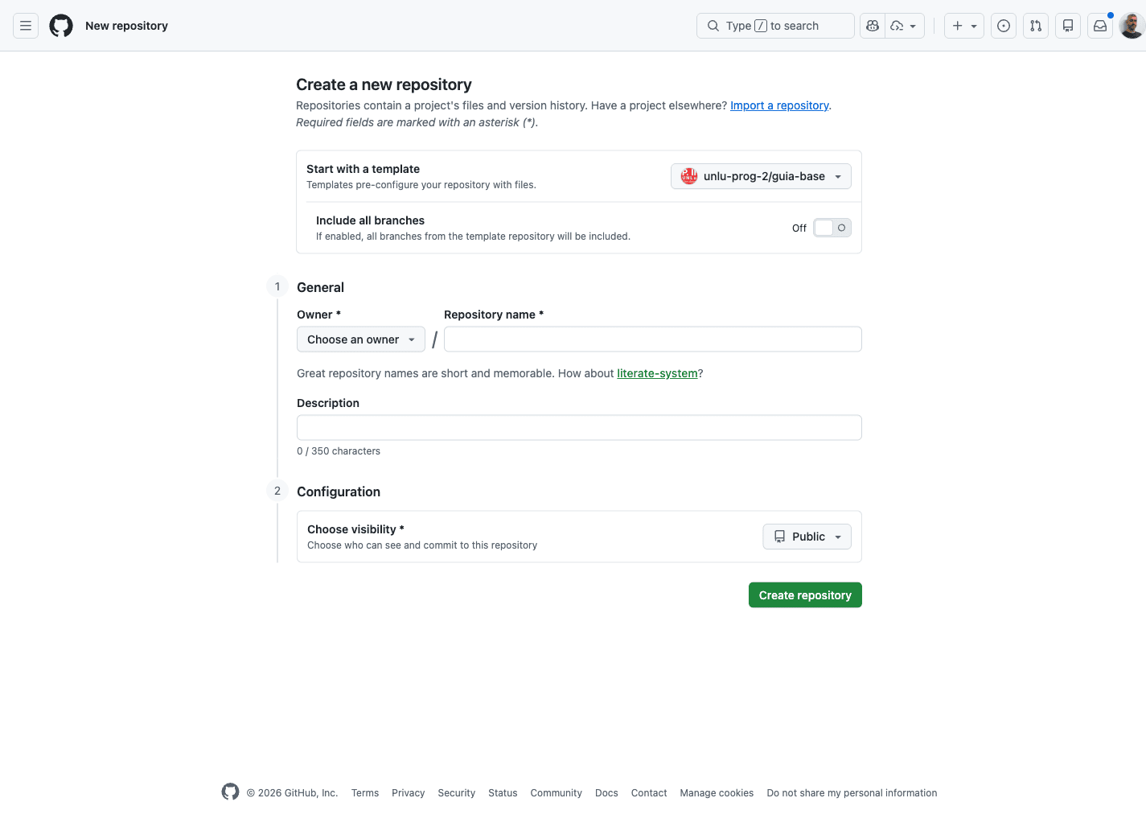The width and height of the screenshot is (1146, 835).
Task: Open the Copilot assistant icon
Action: (873, 26)
